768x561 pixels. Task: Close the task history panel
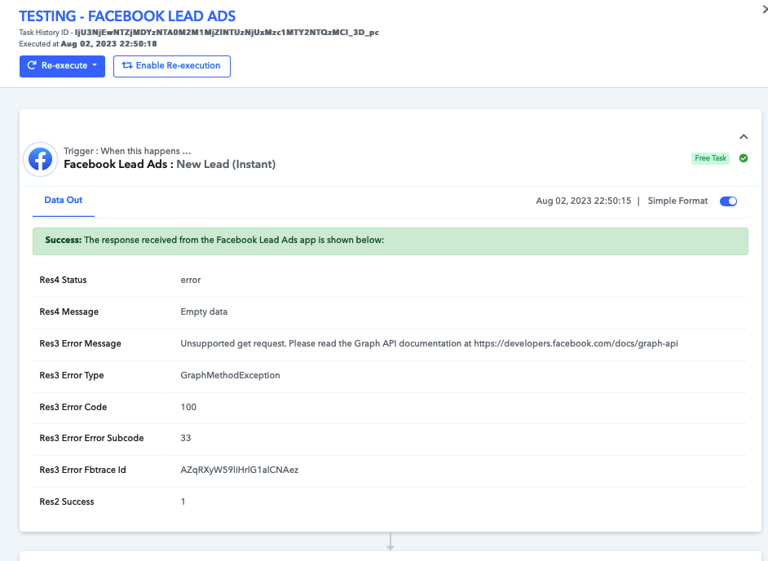click(765, 9)
